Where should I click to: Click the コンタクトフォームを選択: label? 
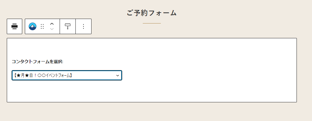(x=37, y=61)
